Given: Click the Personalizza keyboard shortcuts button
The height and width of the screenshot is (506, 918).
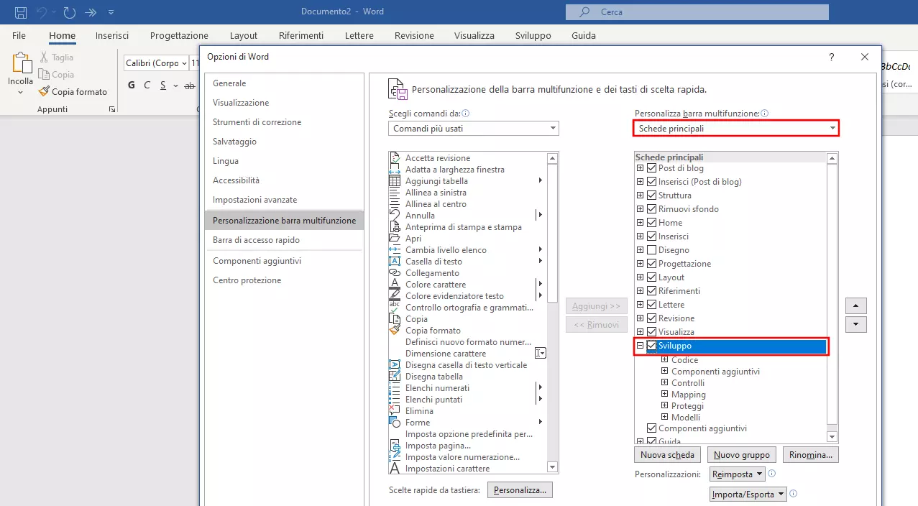Looking at the screenshot, I should coord(520,490).
